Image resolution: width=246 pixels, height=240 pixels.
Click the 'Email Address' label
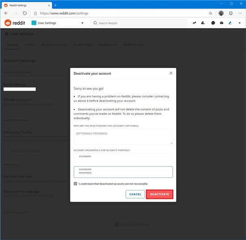point(15,84)
